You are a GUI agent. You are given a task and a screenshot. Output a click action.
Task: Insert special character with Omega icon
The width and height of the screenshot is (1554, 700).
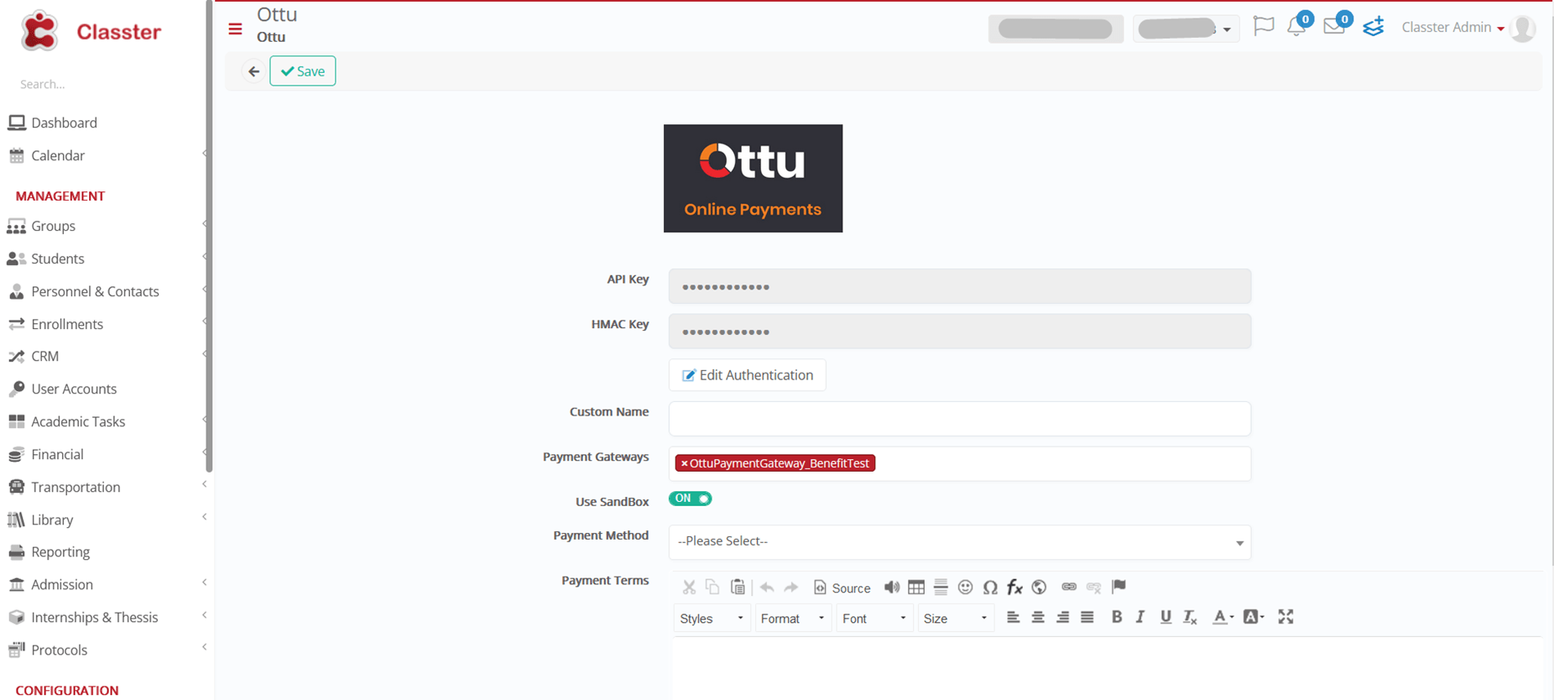[x=990, y=587]
